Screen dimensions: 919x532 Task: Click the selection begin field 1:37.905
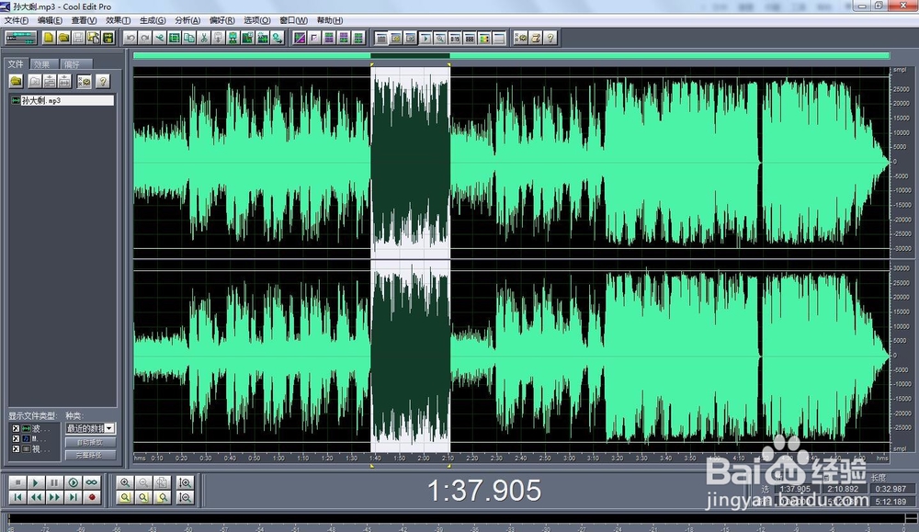pos(795,489)
